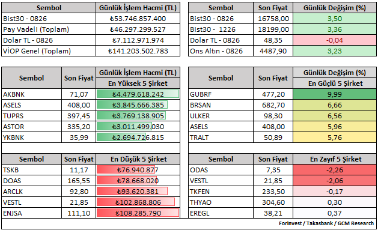Click the Dolar TL -0,04 change cell
The image size is (378, 230).
(x=335, y=40)
